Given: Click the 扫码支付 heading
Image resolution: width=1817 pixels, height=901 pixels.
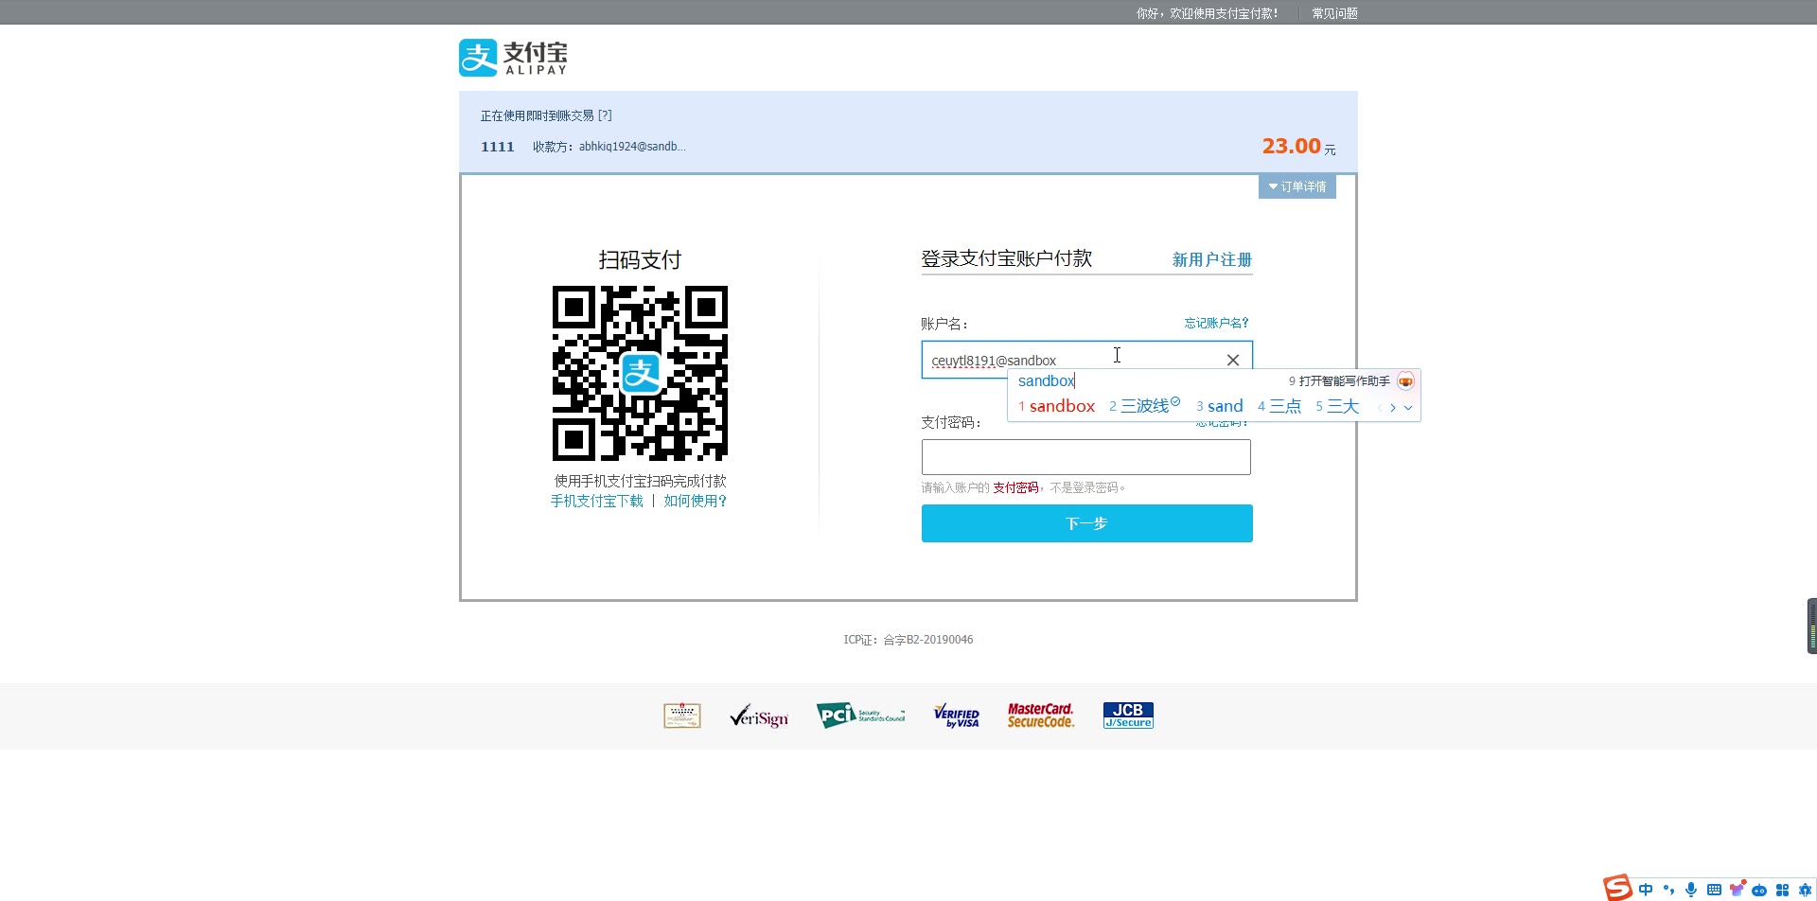Looking at the screenshot, I should tap(640, 259).
